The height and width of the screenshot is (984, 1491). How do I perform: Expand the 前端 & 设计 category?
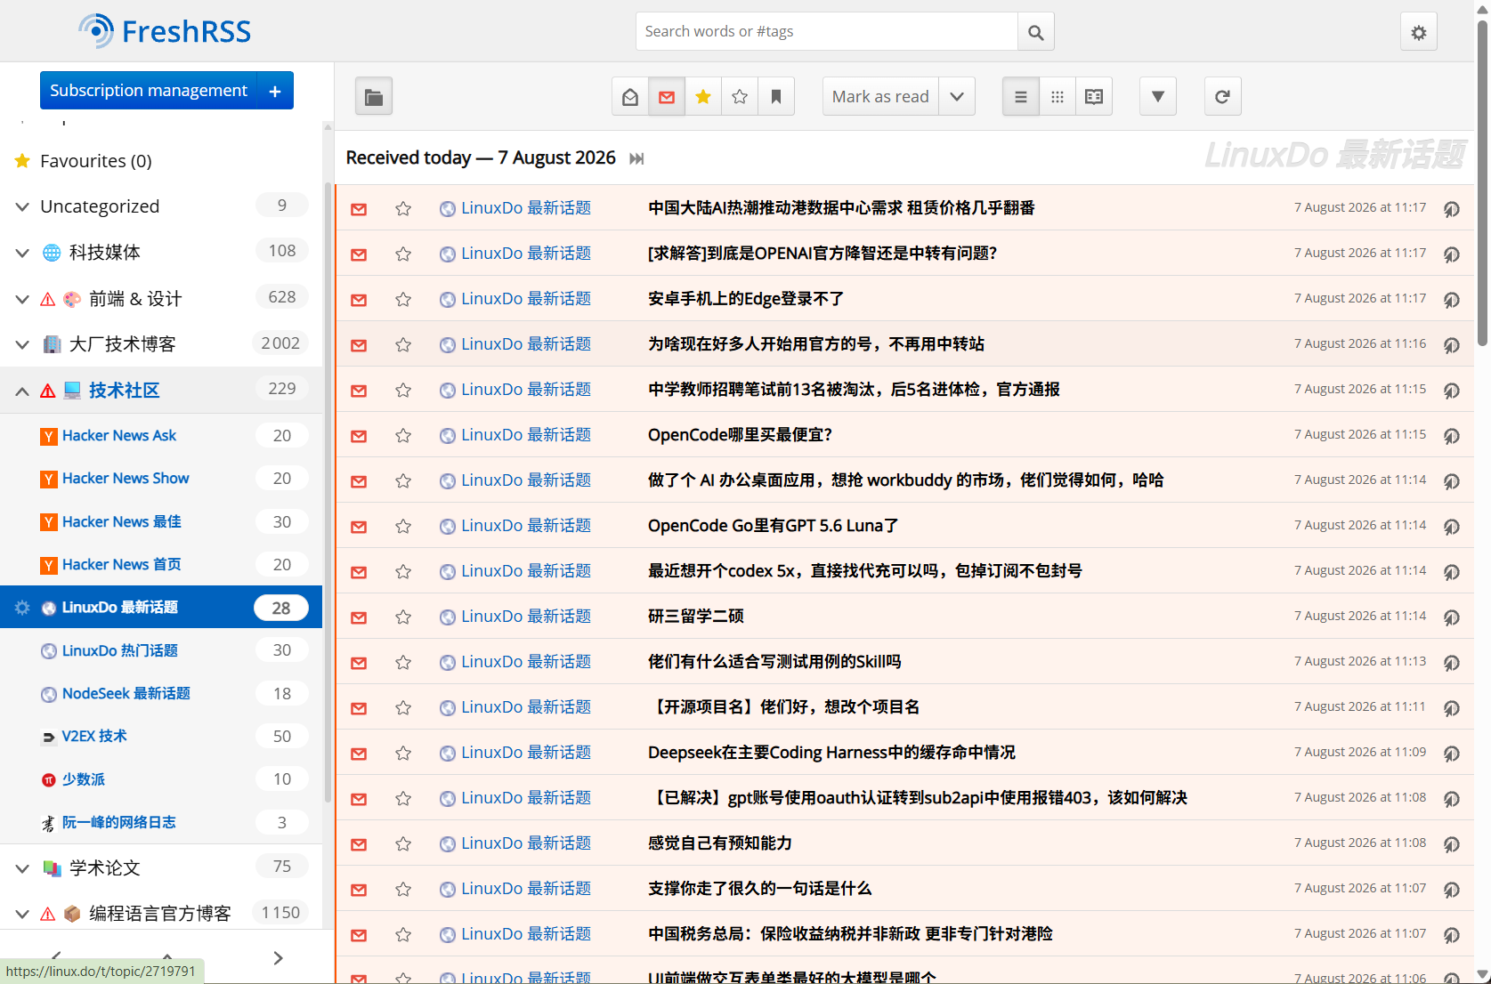22,299
